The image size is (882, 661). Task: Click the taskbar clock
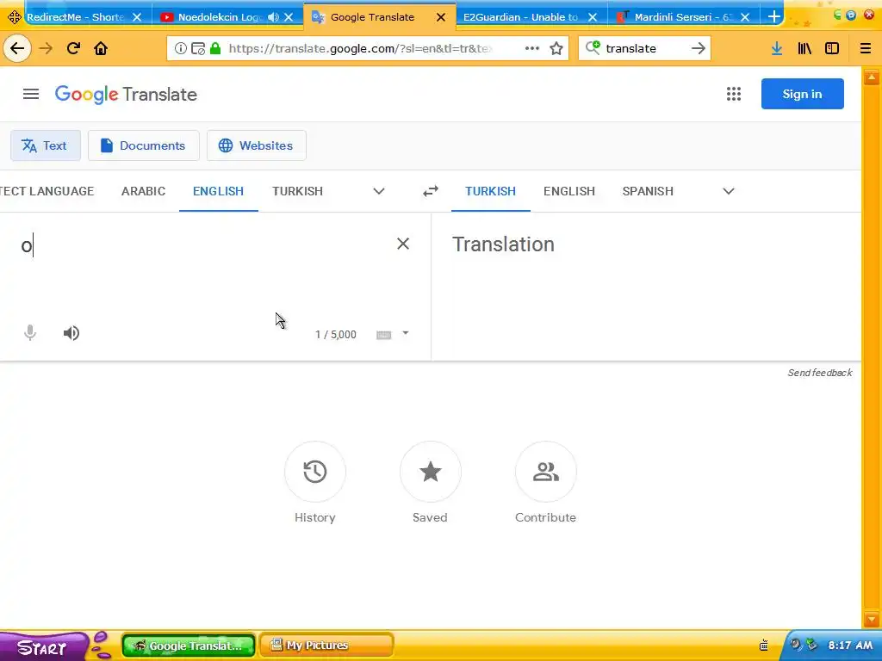[x=850, y=646]
